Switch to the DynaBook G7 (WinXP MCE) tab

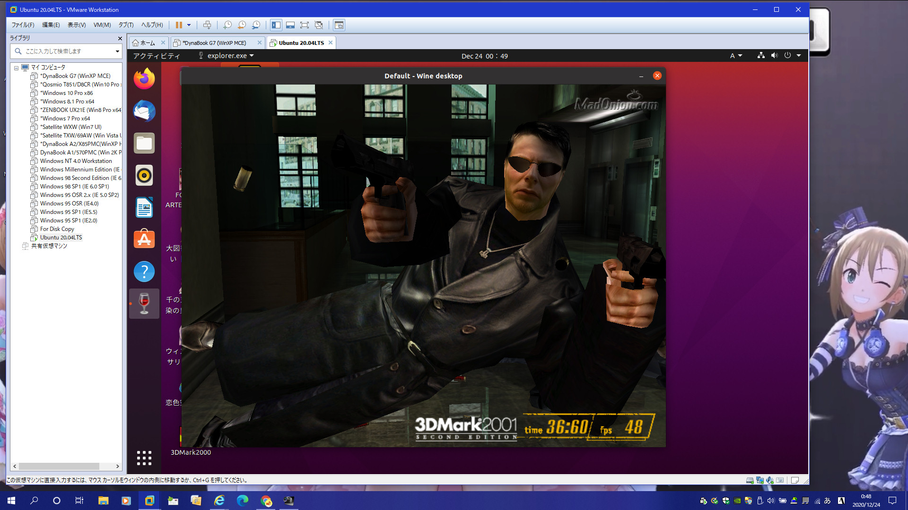[x=214, y=43]
